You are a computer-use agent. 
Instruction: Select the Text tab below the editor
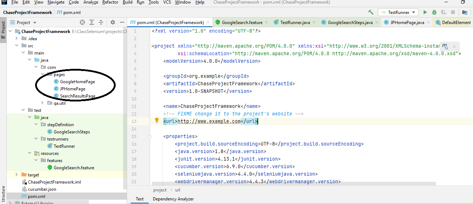[140, 199]
